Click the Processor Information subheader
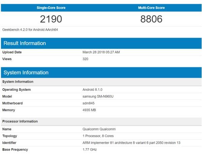 pyautogui.click(x=20, y=121)
